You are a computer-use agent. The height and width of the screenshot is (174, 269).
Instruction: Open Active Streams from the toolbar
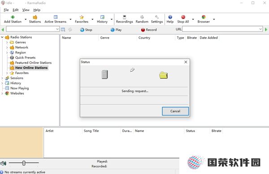pos(56,19)
